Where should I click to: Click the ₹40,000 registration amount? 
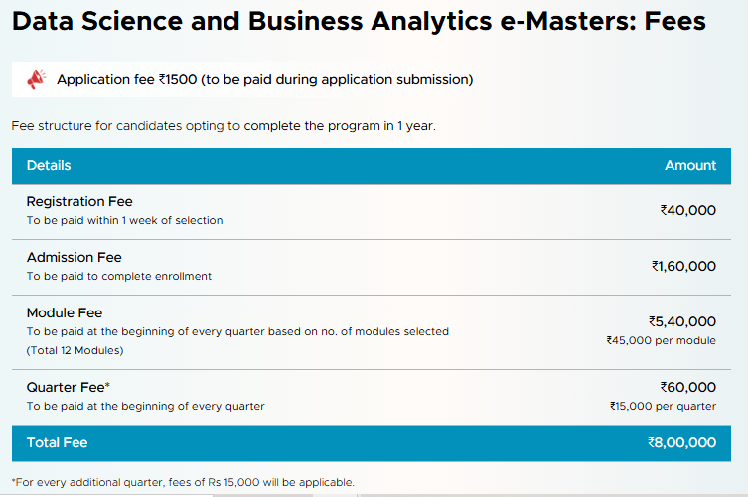tap(687, 210)
